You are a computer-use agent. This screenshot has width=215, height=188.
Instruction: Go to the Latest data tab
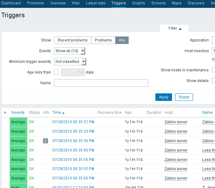coord(95,3)
